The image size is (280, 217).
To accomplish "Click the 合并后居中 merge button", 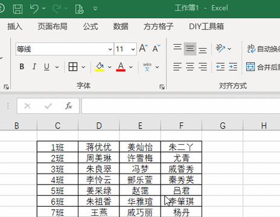I will (263, 67).
